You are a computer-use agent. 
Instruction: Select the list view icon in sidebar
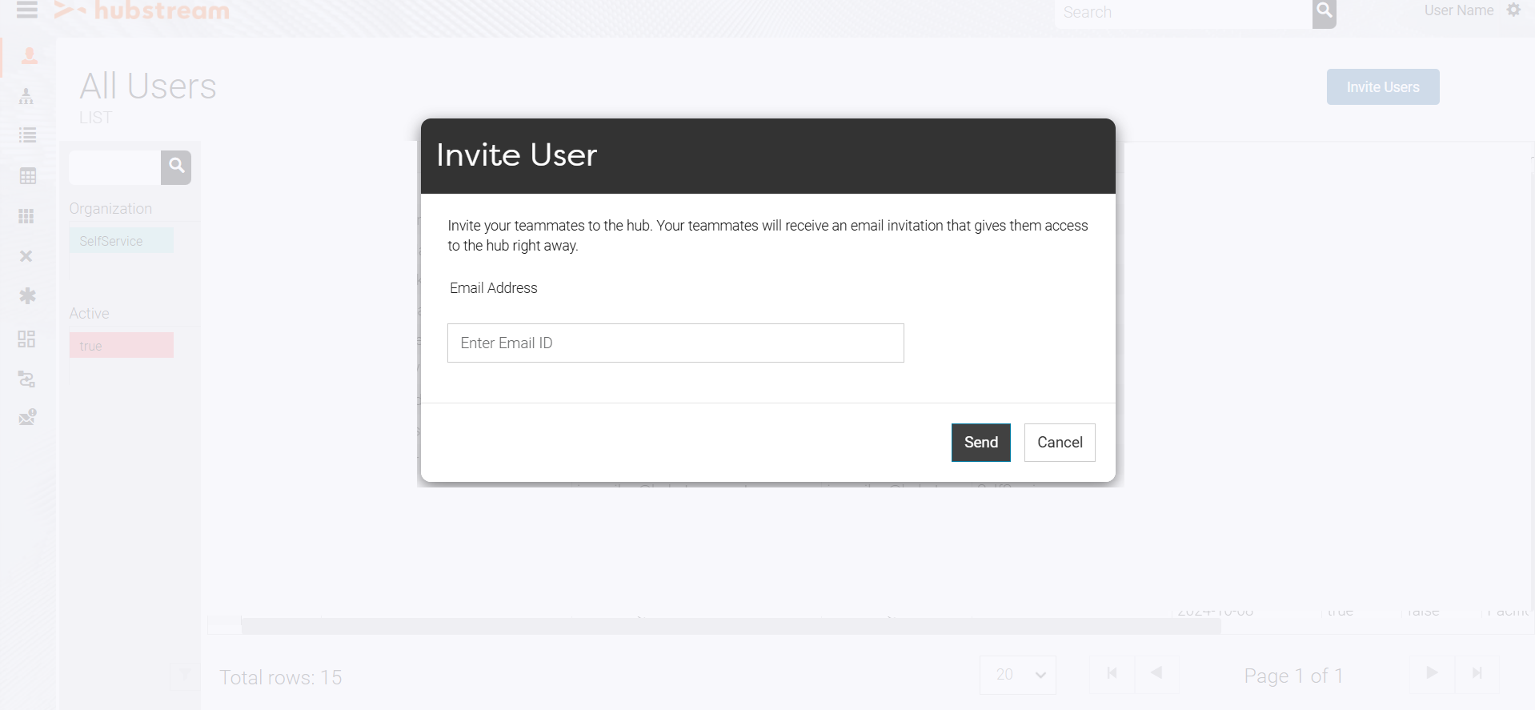(x=26, y=135)
